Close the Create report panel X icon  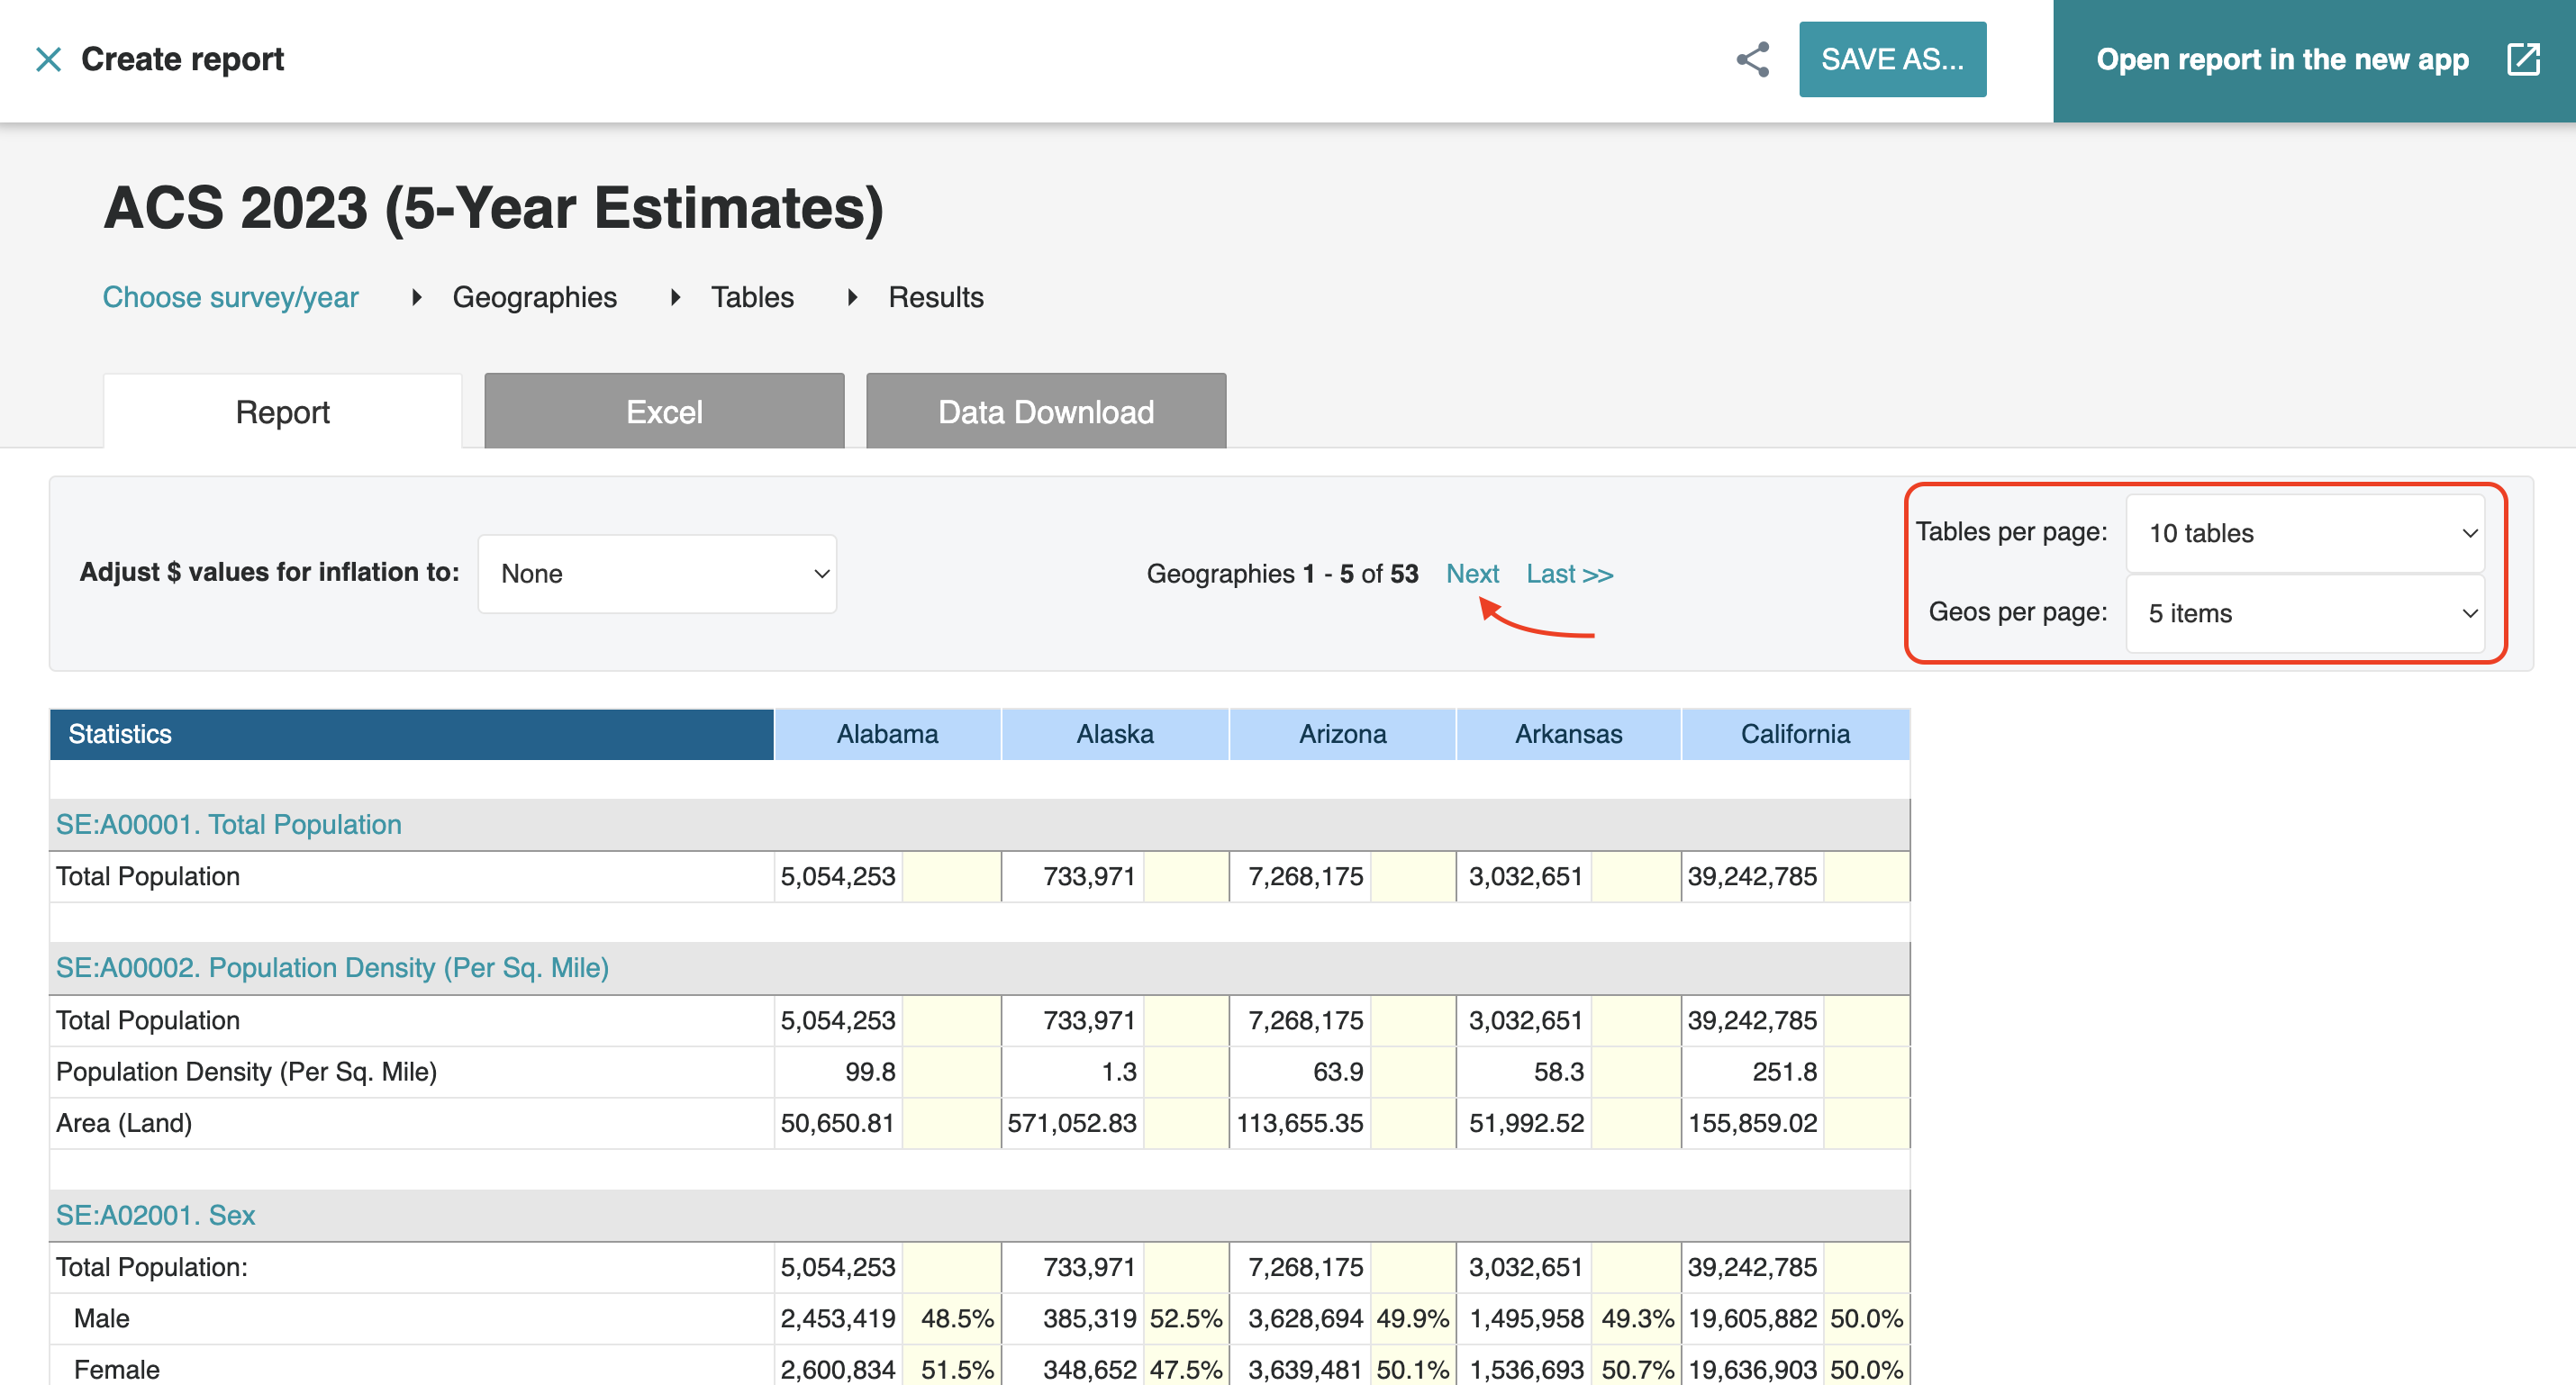pyautogui.click(x=48, y=60)
